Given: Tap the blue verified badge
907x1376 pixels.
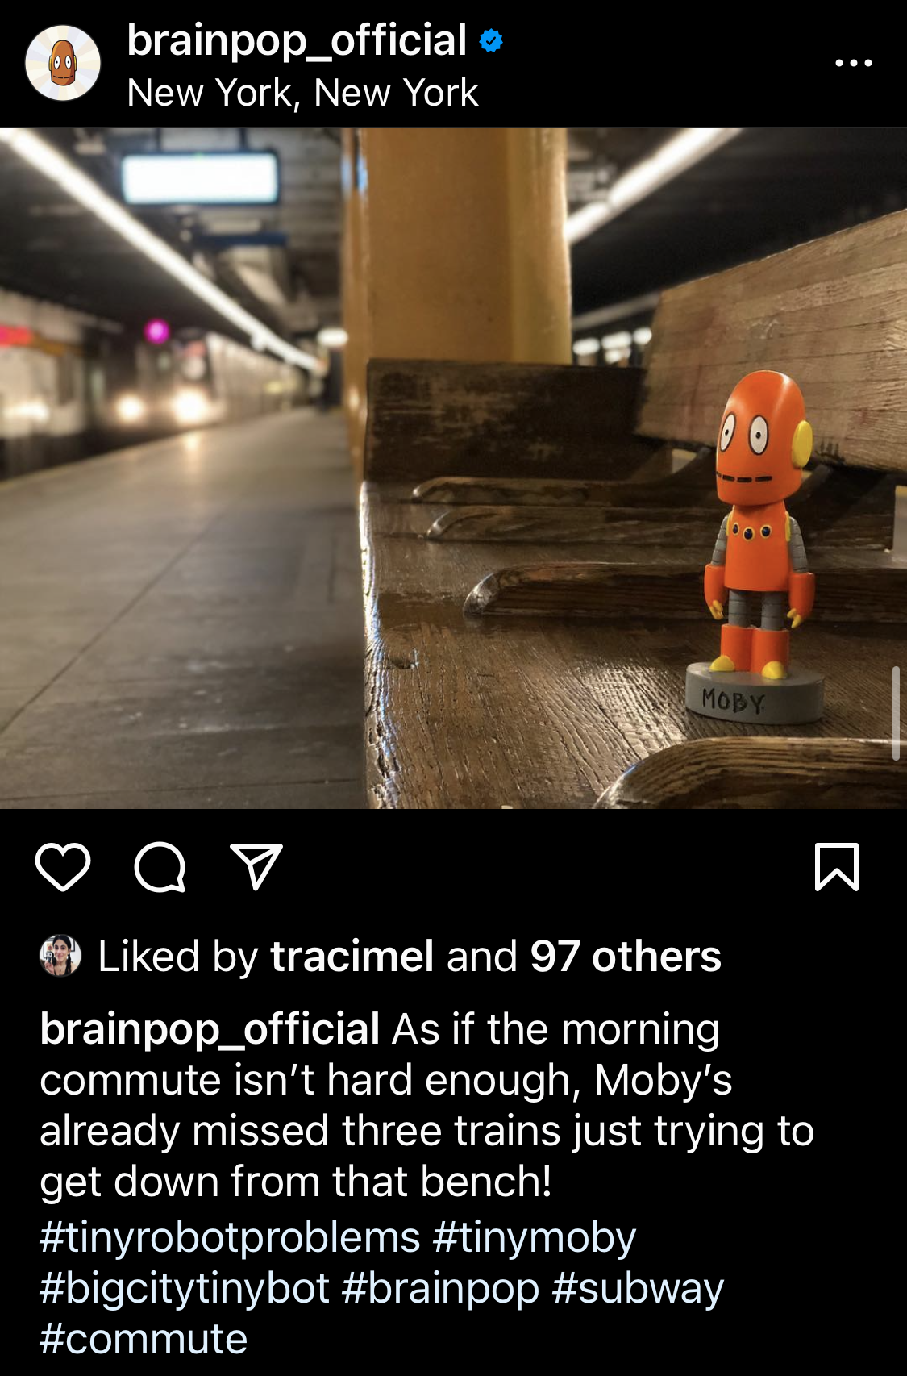Looking at the screenshot, I should click(x=491, y=40).
